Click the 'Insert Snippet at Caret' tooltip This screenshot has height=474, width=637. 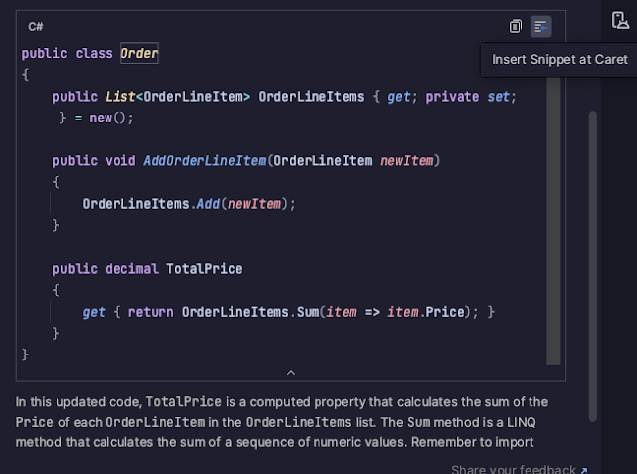point(559,60)
